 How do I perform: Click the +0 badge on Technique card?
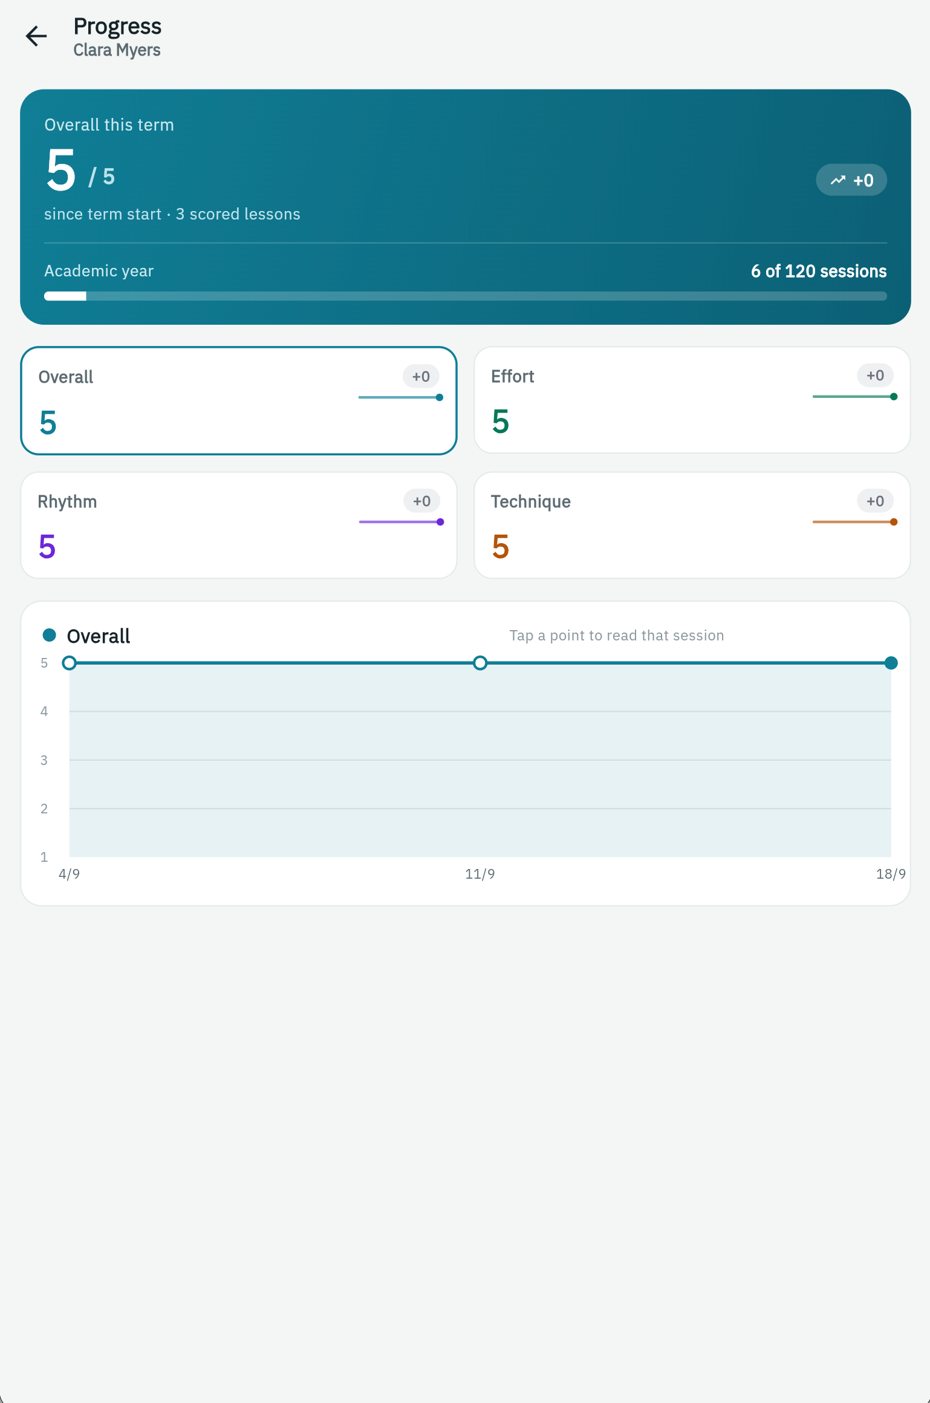(x=875, y=501)
